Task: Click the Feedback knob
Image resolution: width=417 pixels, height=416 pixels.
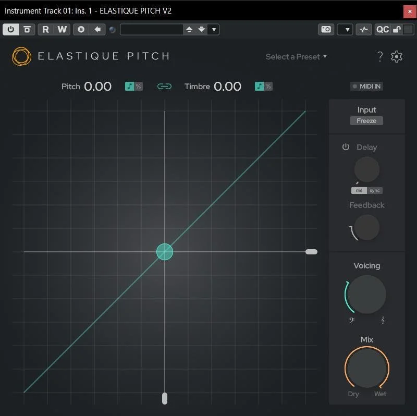Action: click(x=367, y=228)
